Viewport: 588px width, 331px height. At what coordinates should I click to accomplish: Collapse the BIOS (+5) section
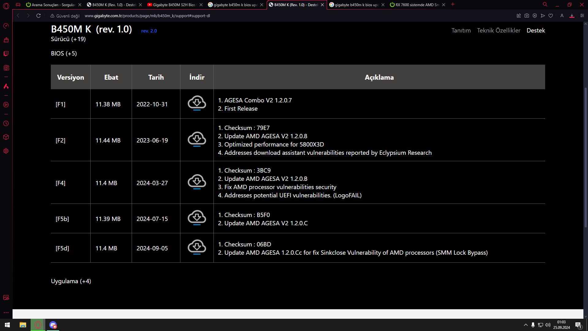coord(64,53)
